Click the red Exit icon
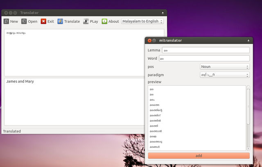262x167 pixels. [x=43, y=21]
